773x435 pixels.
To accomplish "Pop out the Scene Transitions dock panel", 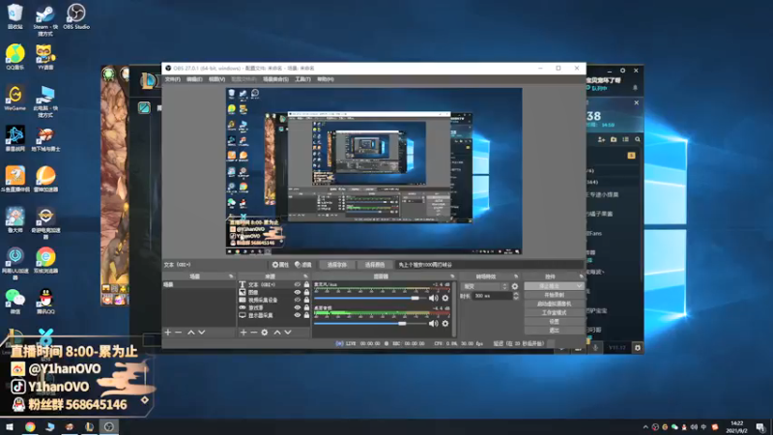I will (516, 276).
